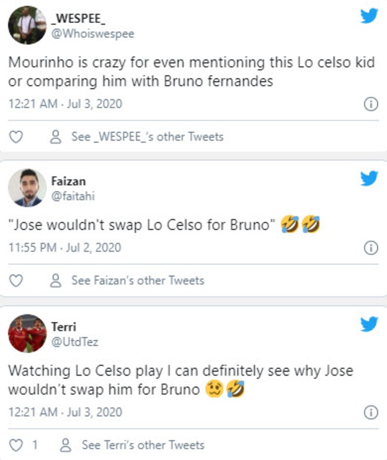Click the Terri display name

64,327
